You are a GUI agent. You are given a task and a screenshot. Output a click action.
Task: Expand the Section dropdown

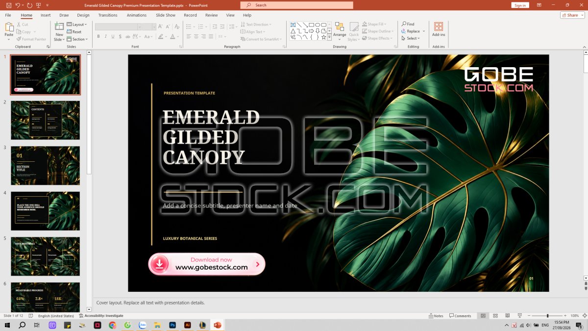tap(77, 39)
